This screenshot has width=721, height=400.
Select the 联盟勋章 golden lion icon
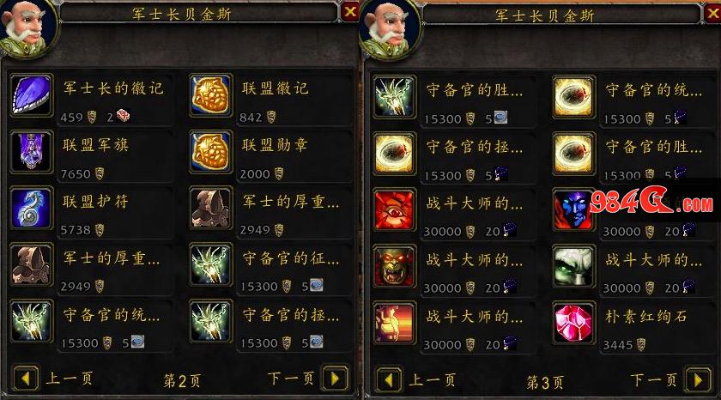click(210, 152)
